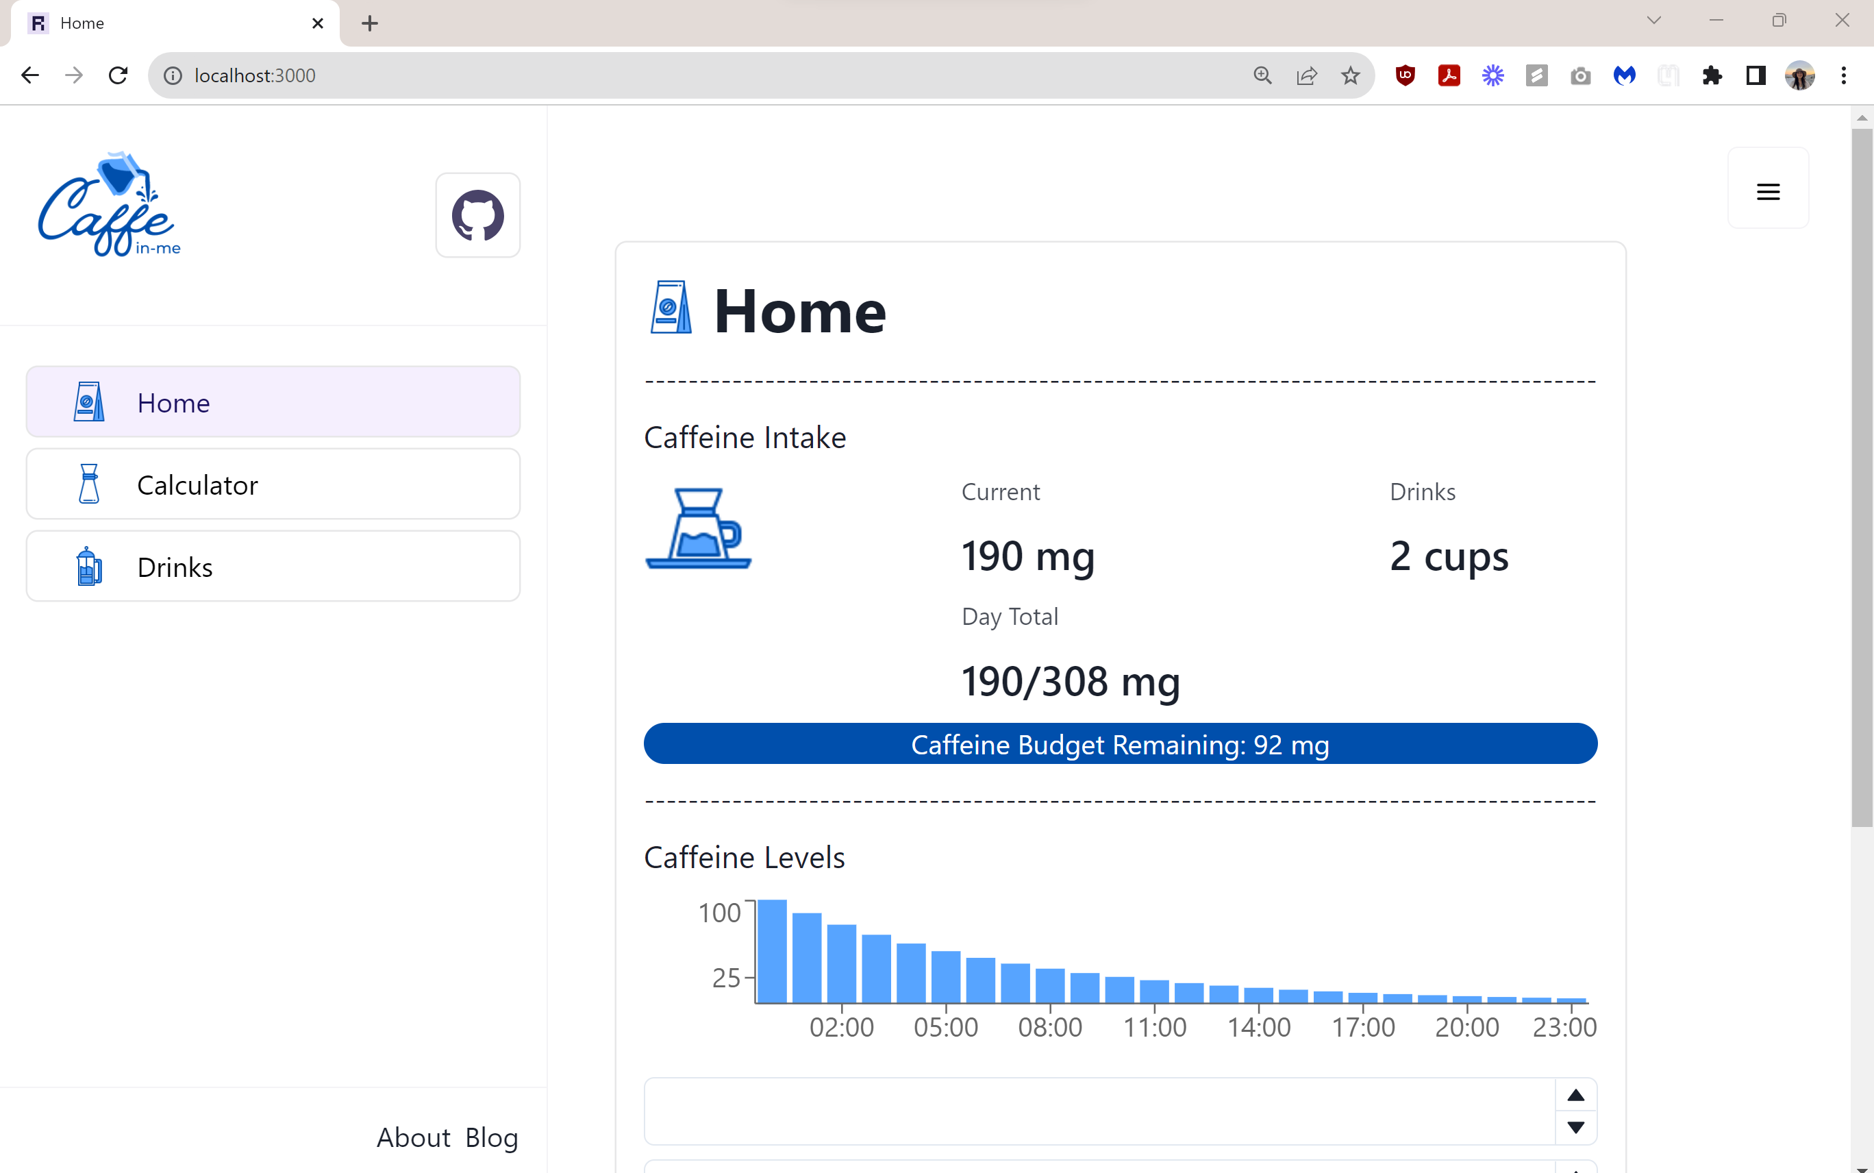This screenshot has width=1874, height=1173.
Task: Click the share page icon
Action: point(1306,75)
